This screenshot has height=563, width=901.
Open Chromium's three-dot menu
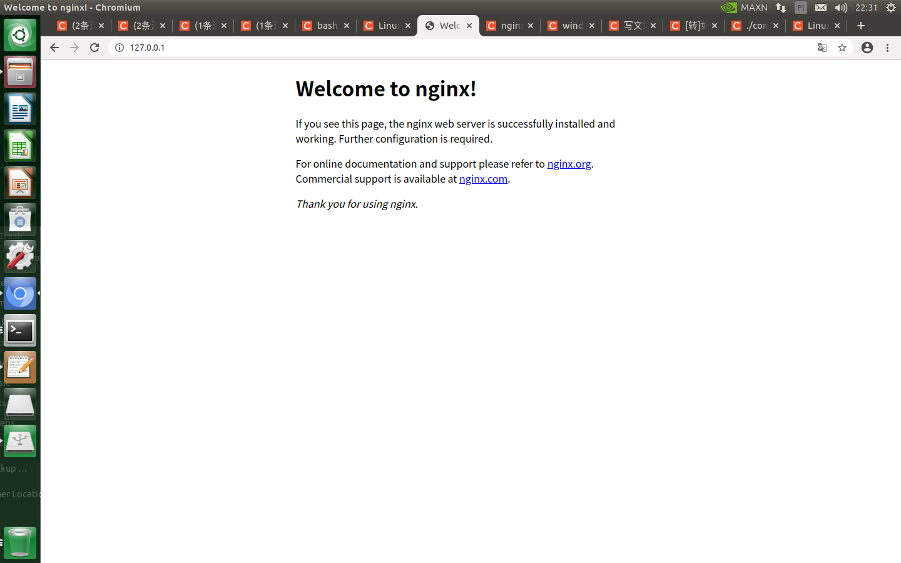888,47
